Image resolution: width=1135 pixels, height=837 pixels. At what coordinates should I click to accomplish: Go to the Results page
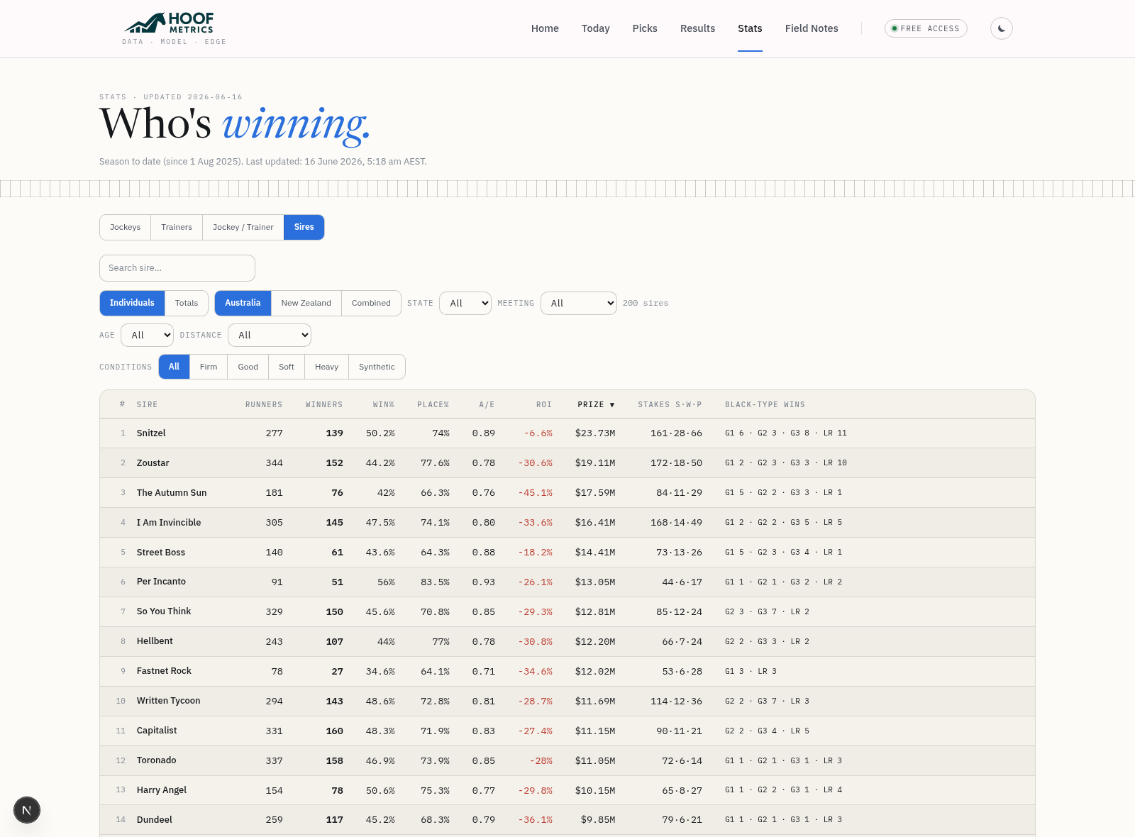(697, 28)
